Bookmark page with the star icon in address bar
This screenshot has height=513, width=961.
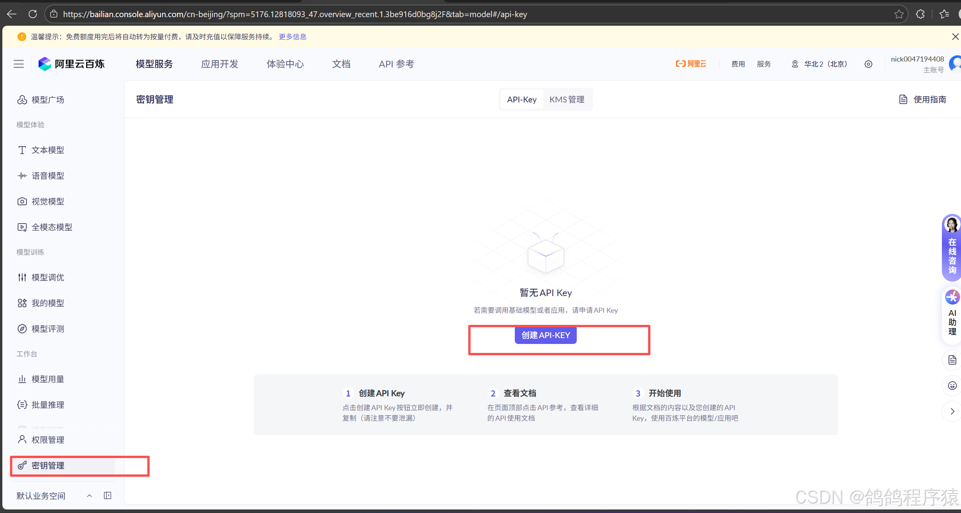click(x=899, y=14)
